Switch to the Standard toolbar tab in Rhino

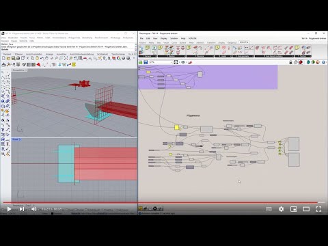click(x=7, y=54)
